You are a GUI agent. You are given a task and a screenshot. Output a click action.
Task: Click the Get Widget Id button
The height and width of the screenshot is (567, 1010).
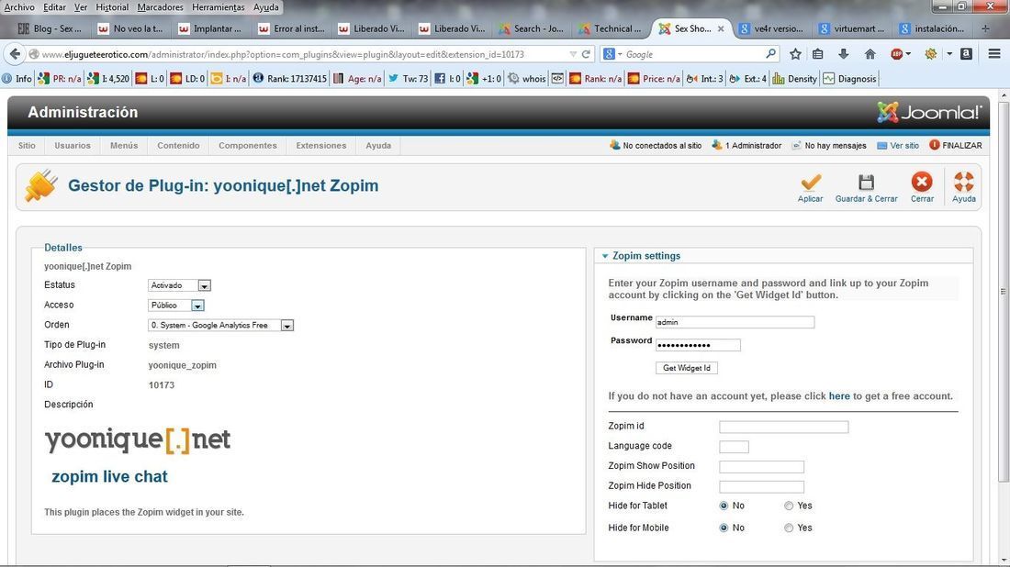687,368
